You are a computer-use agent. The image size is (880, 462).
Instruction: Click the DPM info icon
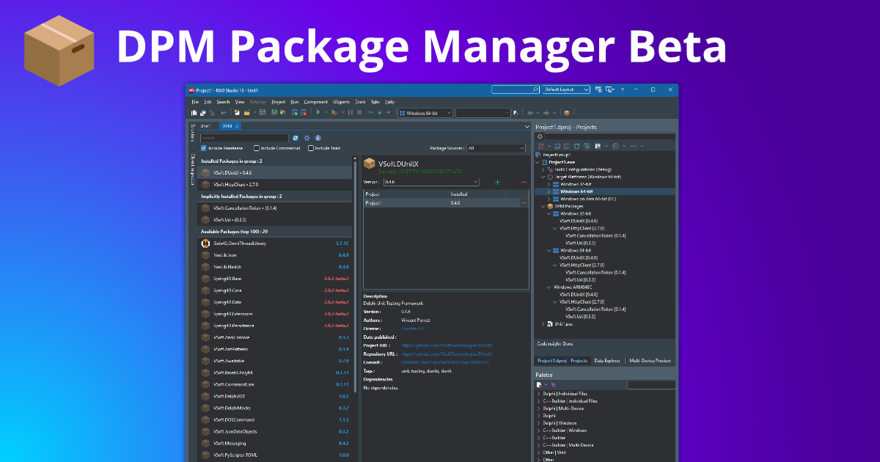pos(318,138)
